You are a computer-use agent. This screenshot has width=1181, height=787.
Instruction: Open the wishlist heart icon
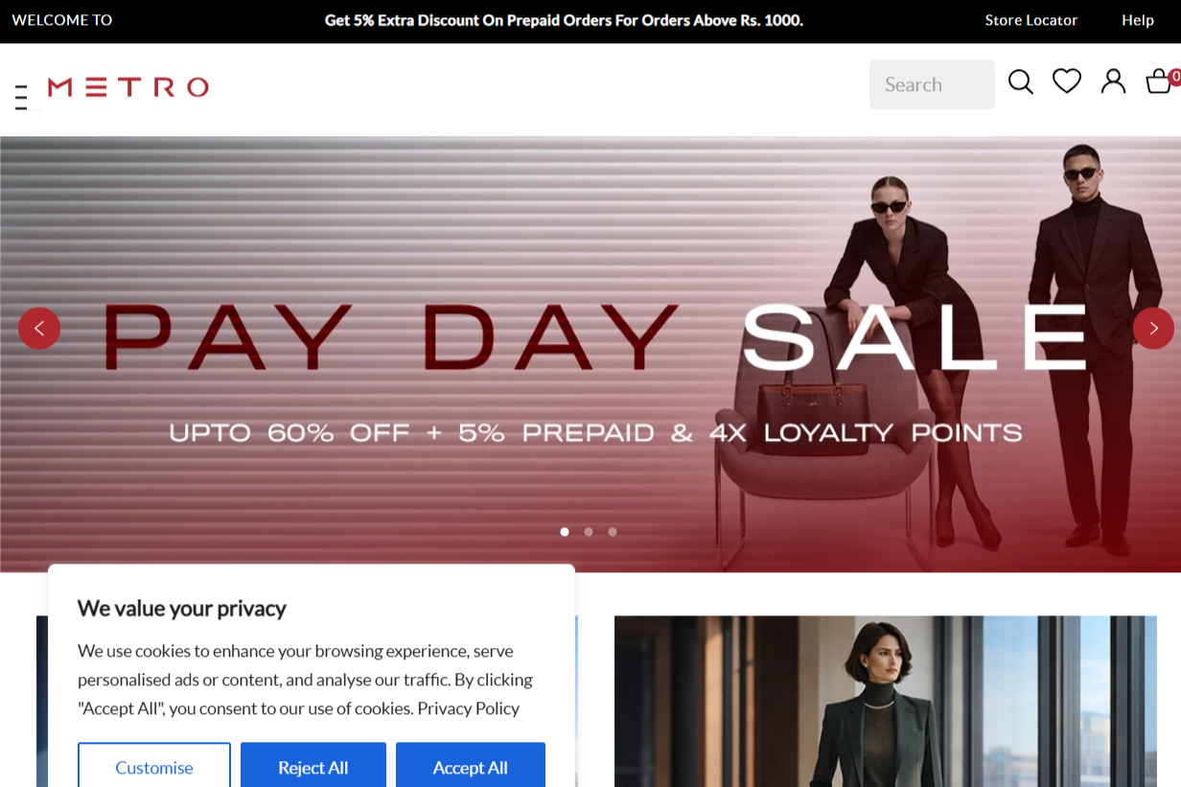(x=1067, y=81)
